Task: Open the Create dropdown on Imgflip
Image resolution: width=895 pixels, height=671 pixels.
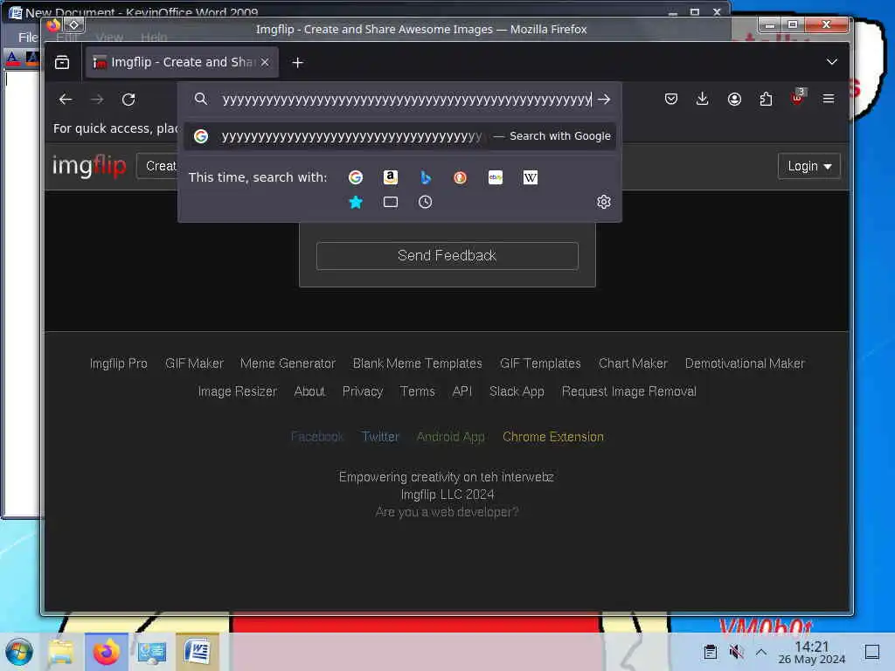Action: [157, 166]
